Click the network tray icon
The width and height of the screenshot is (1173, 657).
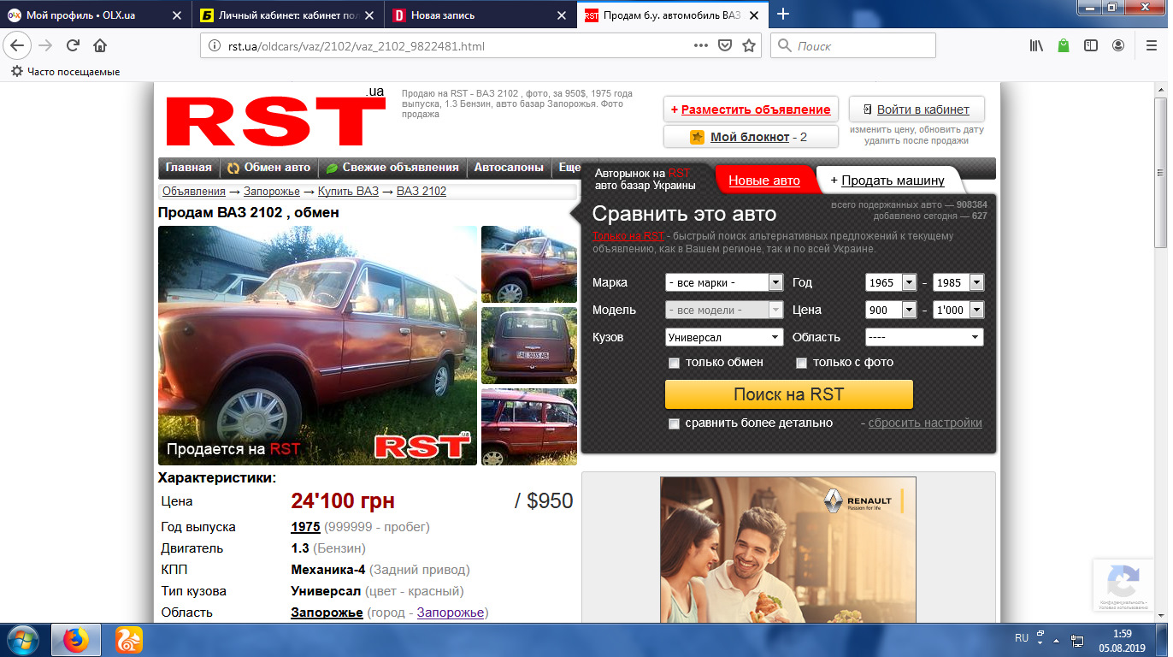(1077, 640)
